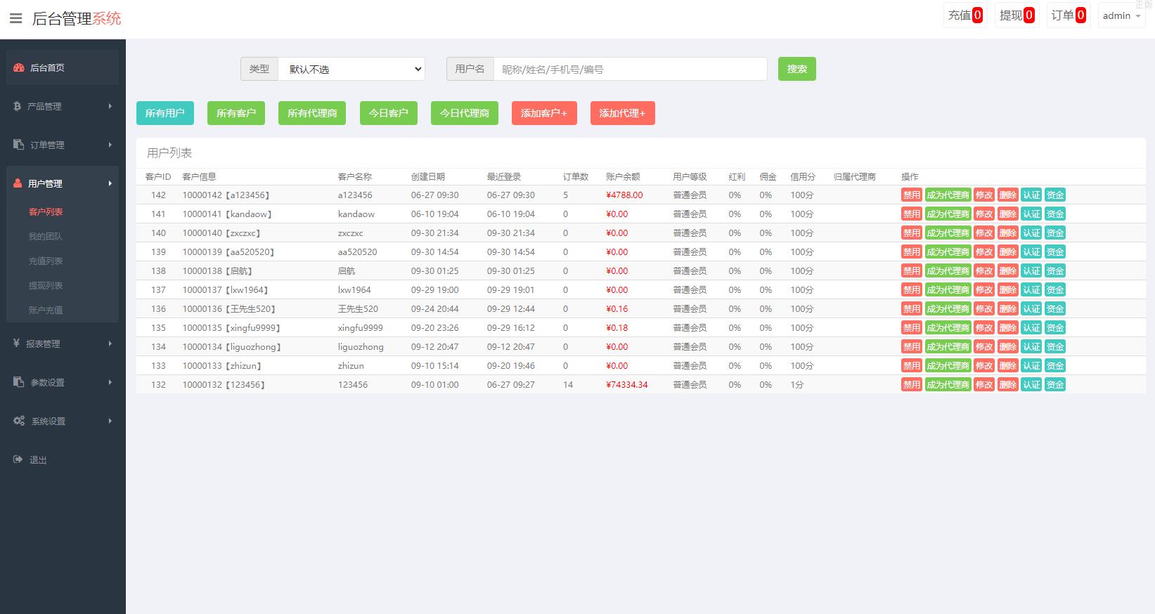The height and width of the screenshot is (614, 1155).
Task: Click the gears icon next to 系统设置
Action: click(19, 421)
